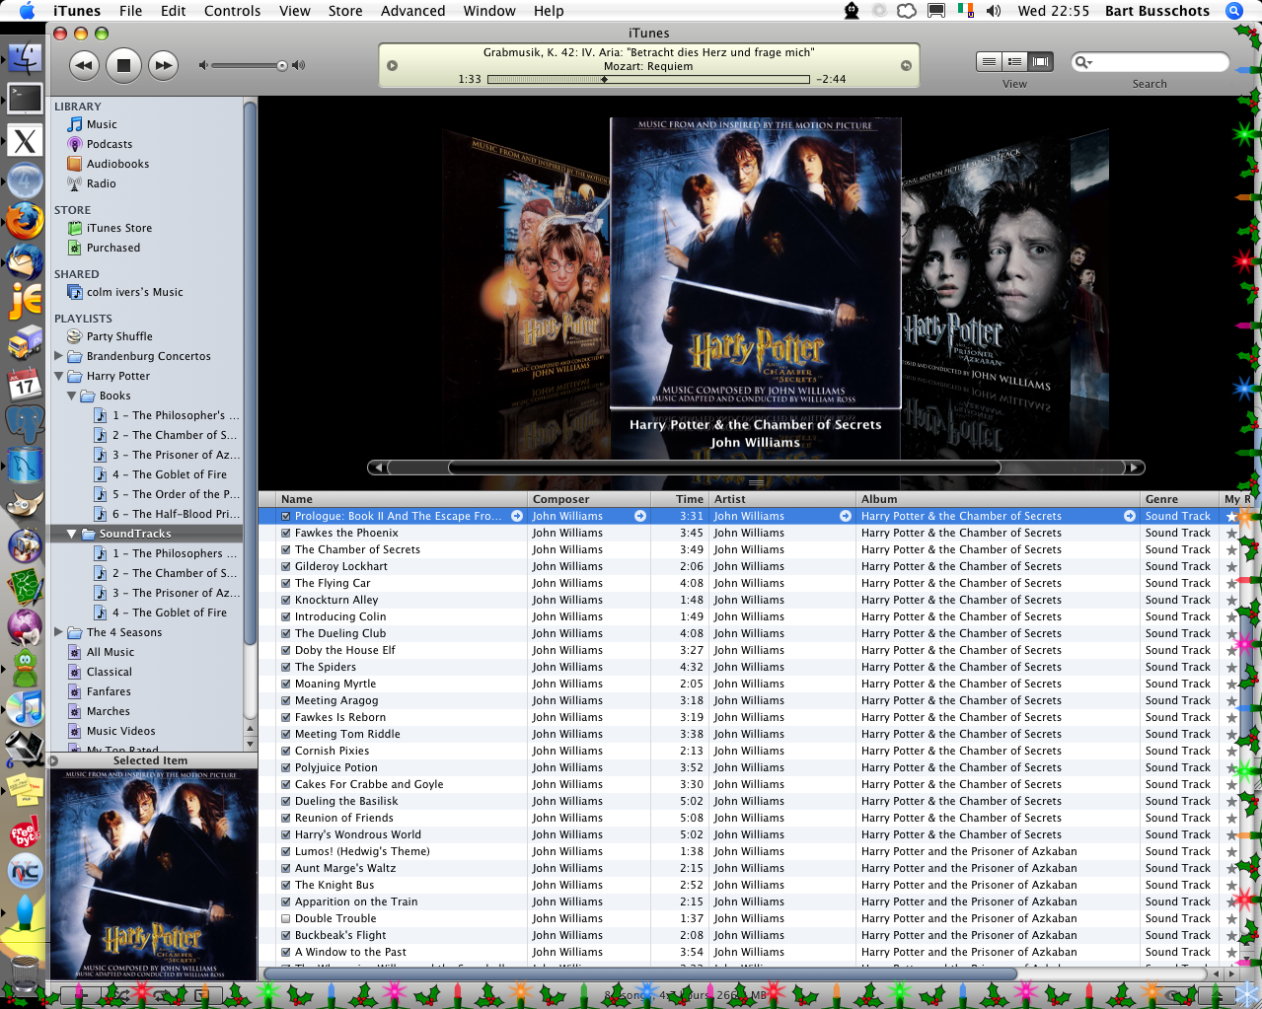
Task: Click the round button at the display's left edge
Action: [392, 66]
